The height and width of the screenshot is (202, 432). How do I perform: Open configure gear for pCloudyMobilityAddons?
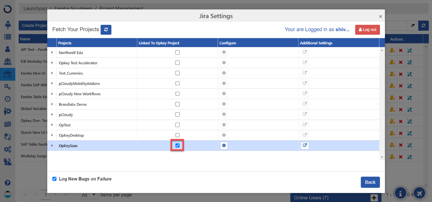(x=224, y=83)
